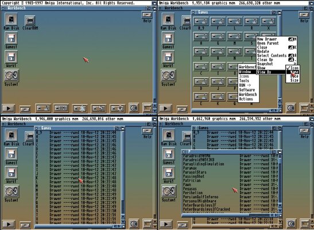Open System1 hard disk on copyright-titled screen
The image size is (314, 230).
pyautogui.click(x=11, y=75)
